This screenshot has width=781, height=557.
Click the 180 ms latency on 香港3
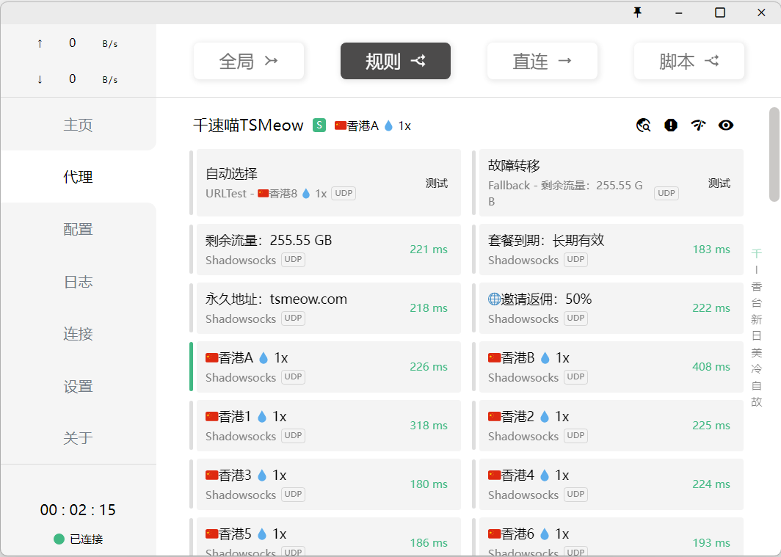(429, 484)
